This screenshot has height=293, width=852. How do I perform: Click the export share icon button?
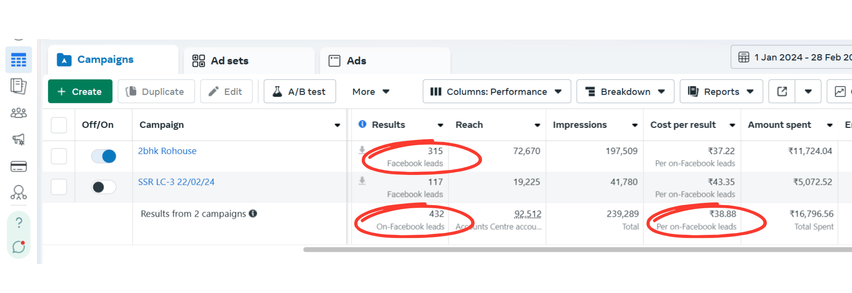[x=782, y=91]
